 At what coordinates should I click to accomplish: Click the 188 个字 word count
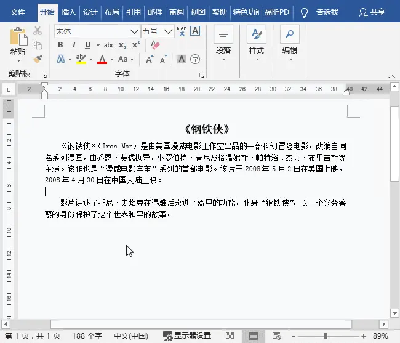tap(87, 336)
